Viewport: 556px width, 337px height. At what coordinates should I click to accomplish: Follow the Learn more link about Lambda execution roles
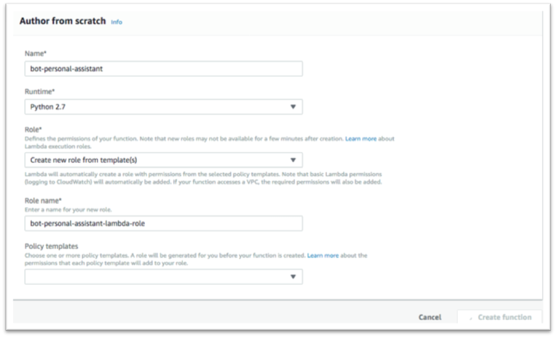tap(361, 139)
